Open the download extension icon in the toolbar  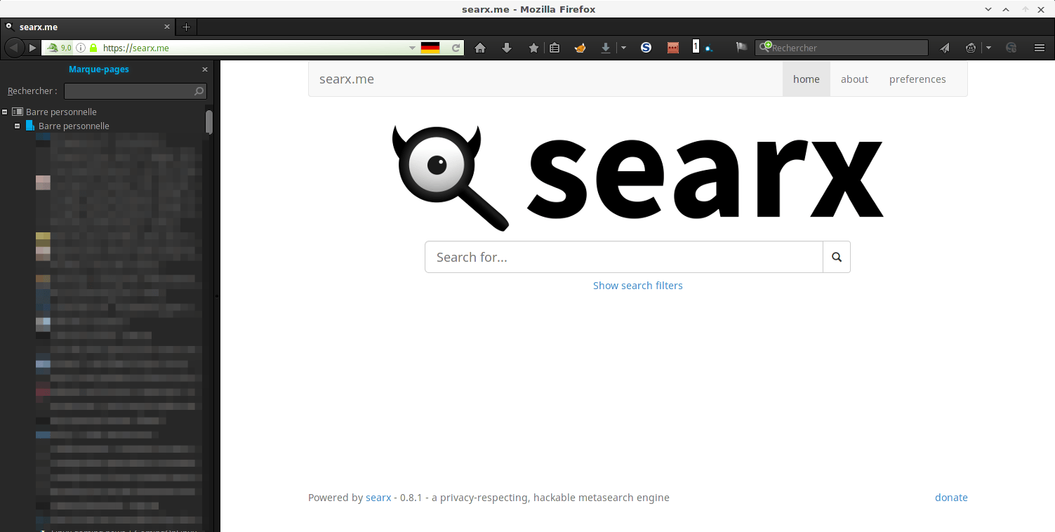pyautogui.click(x=606, y=48)
